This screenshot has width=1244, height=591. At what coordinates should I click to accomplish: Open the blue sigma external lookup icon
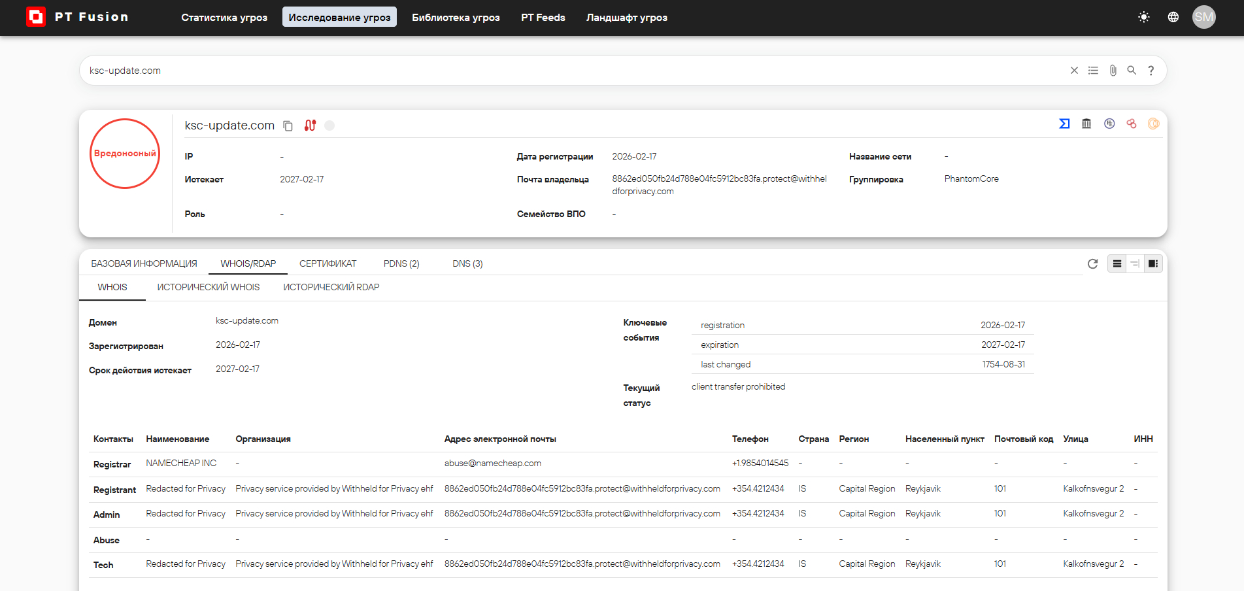(x=1064, y=124)
